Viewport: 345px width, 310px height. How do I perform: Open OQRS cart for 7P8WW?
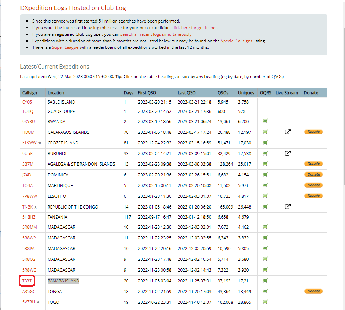tap(266, 196)
